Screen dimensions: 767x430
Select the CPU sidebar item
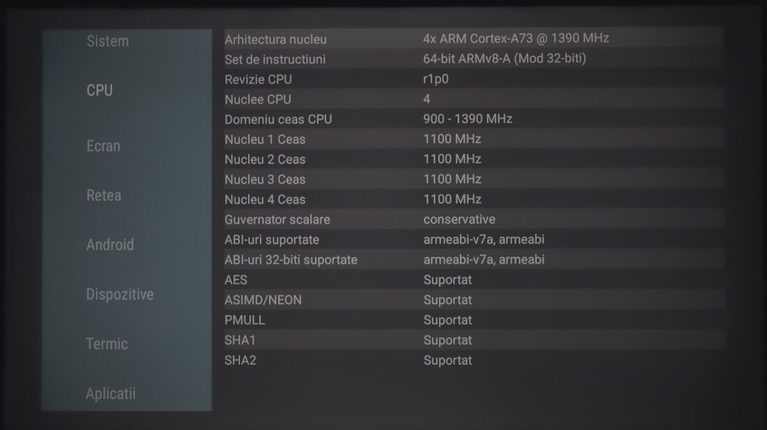coord(100,91)
